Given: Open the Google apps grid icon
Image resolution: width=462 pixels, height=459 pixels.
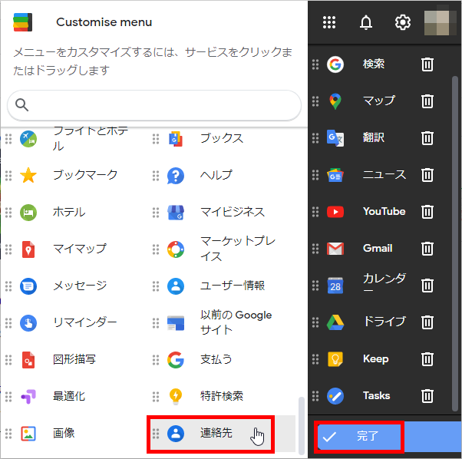Looking at the screenshot, I should click(x=329, y=22).
